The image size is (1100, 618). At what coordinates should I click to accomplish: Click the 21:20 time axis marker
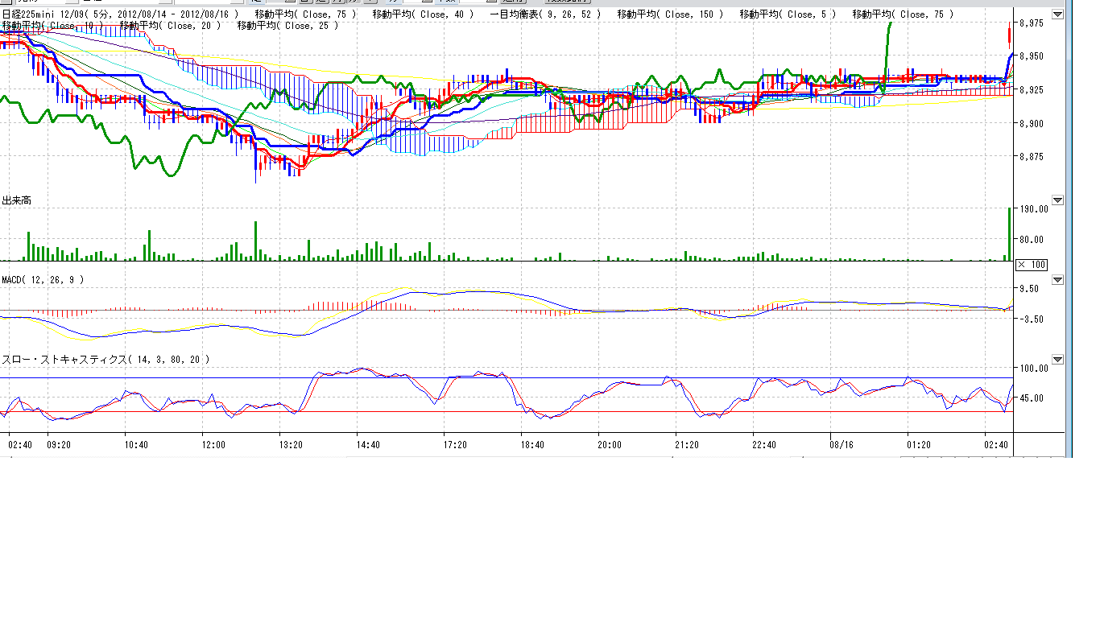point(686,444)
